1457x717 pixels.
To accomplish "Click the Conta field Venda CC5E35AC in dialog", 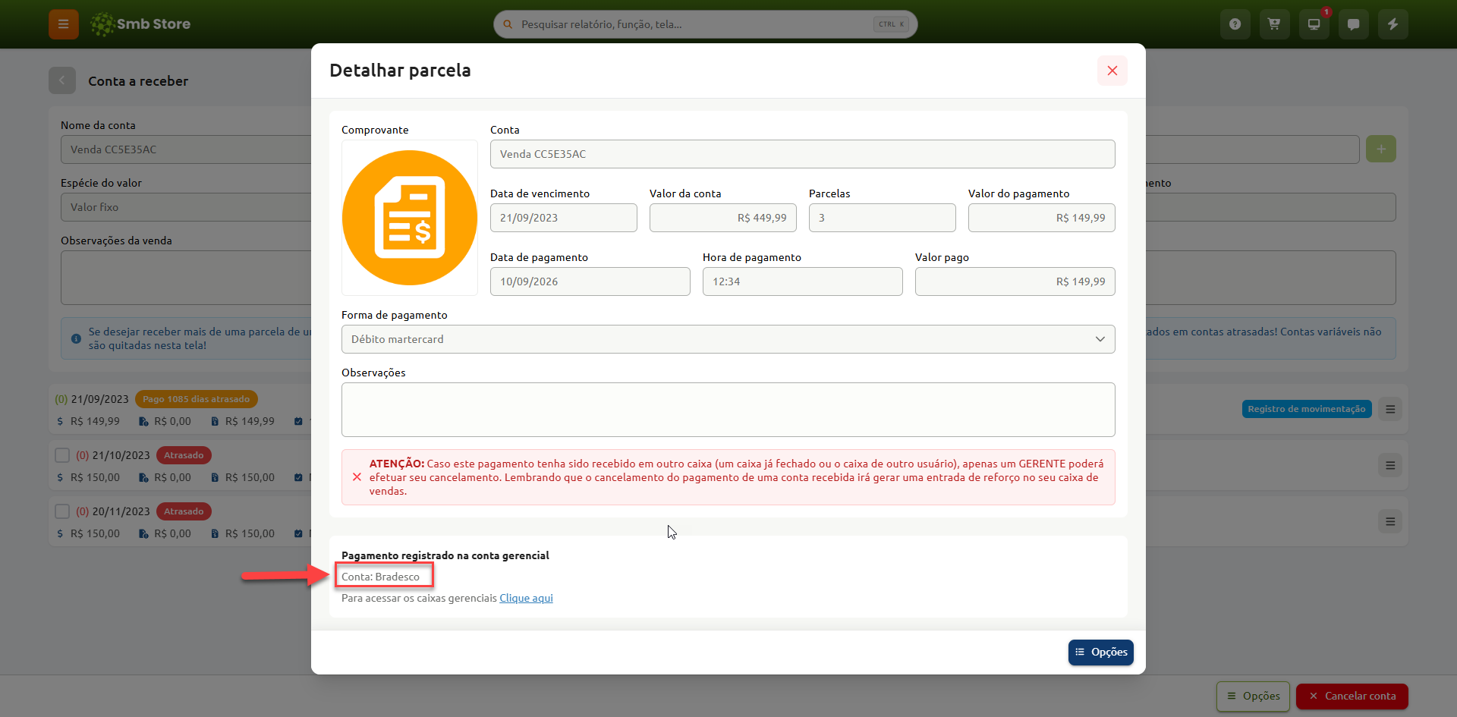I will pyautogui.click(x=803, y=154).
